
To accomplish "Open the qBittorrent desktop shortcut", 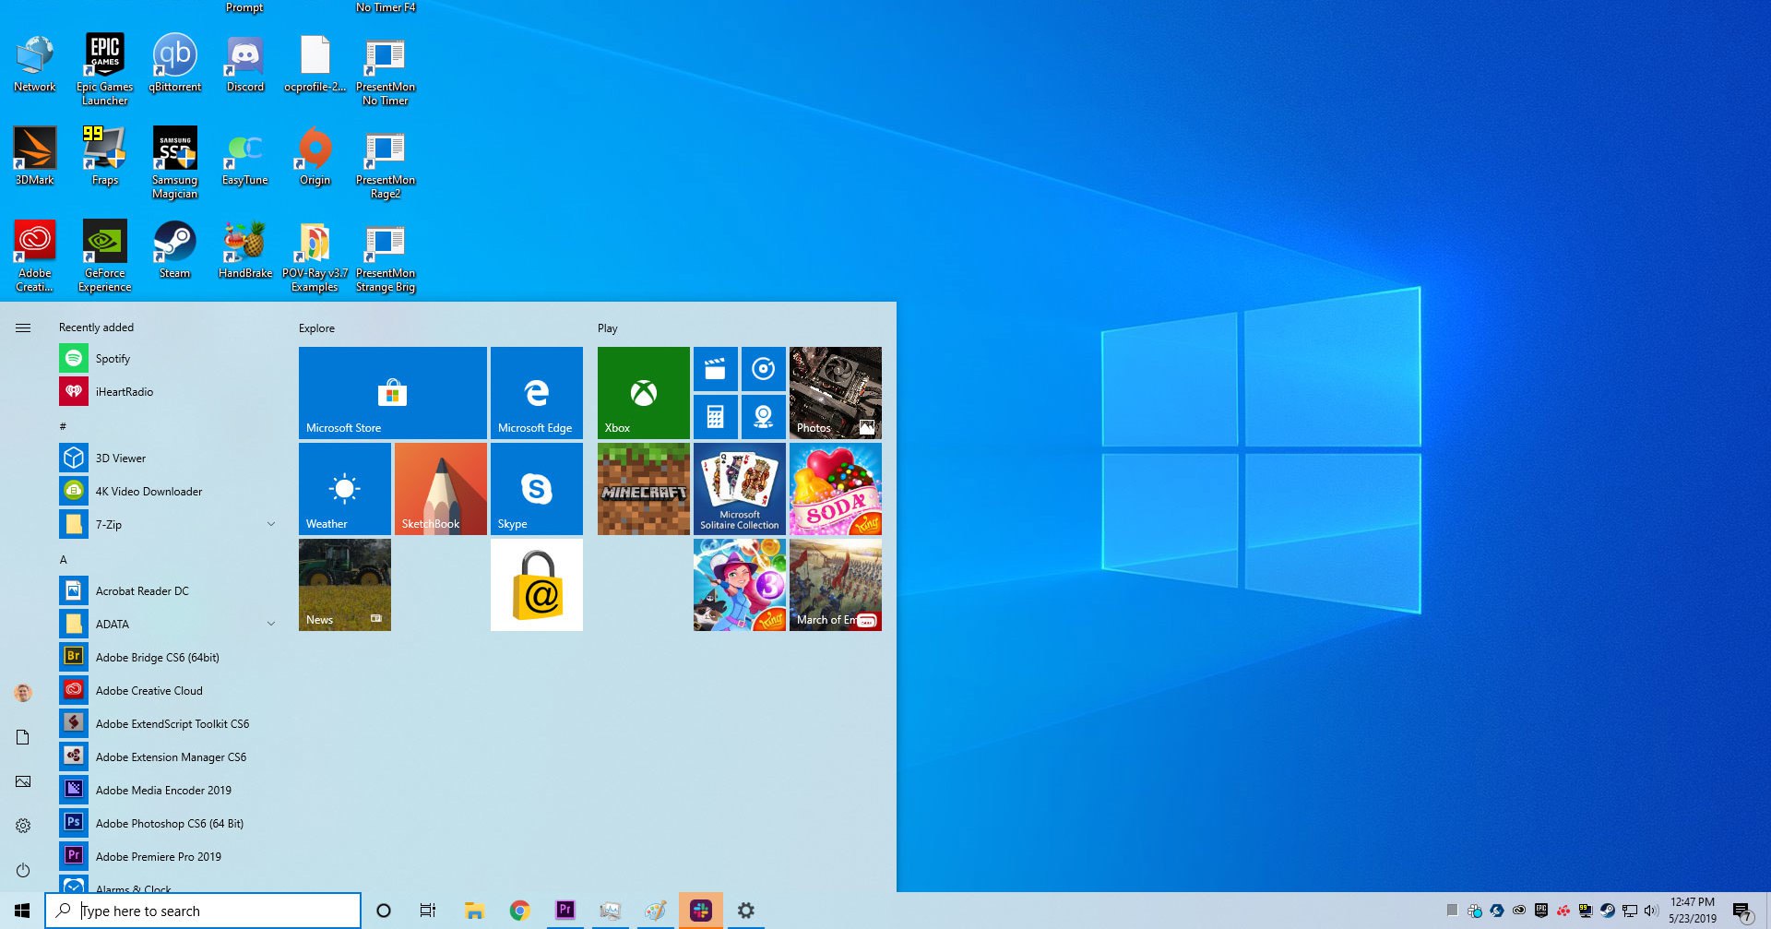I will pos(174,64).
